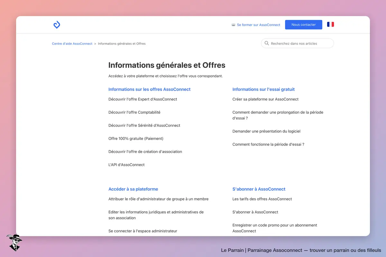Open Découvrir l'offre Expert d'AssoConnect article
Image resolution: width=386 pixels, height=257 pixels.
pos(143,99)
